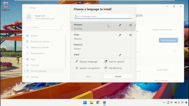Open Gaming settings category
This screenshot has height=106, width=189.
(x=44, y=77)
